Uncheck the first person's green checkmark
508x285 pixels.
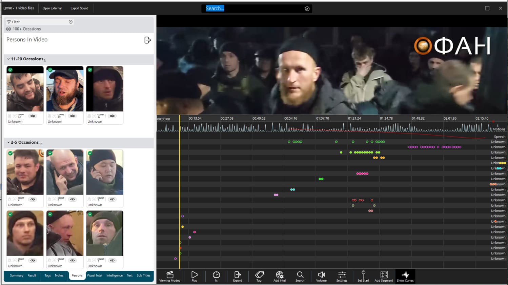click(x=11, y=70)
